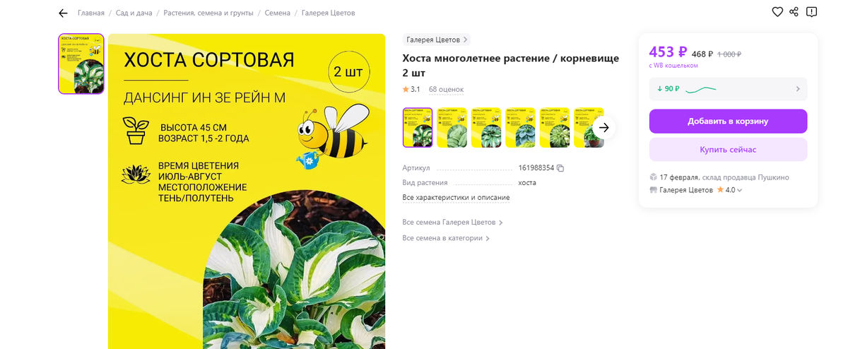Click the orange star rating 3.1
The width and height of the screenshot is (848, 349).
411,89
